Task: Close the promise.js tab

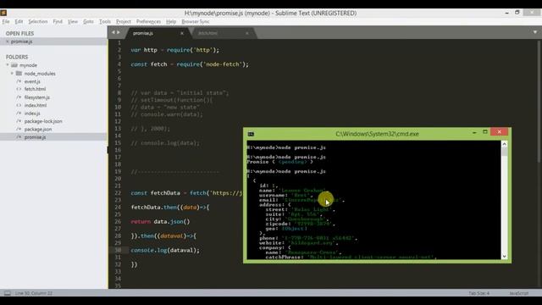Action: (182, 33)
